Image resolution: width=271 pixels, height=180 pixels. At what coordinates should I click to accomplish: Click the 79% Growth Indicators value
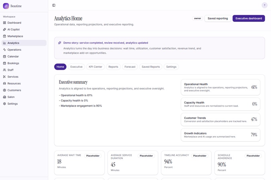point(254,135)
